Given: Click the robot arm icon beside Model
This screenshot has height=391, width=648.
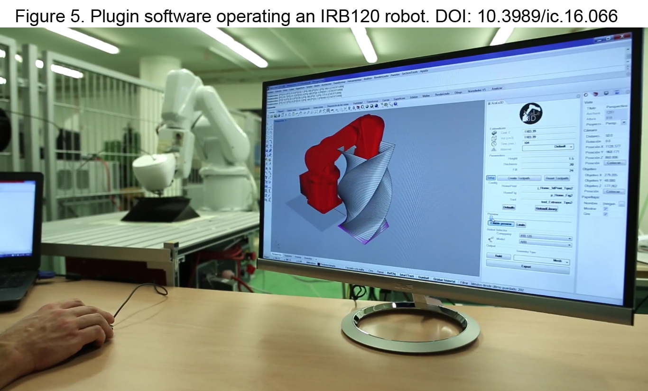Looking at the screenshot, I should (491, 239).
